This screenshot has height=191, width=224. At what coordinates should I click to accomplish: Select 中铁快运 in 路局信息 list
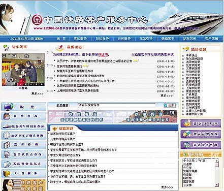point(191,55)
